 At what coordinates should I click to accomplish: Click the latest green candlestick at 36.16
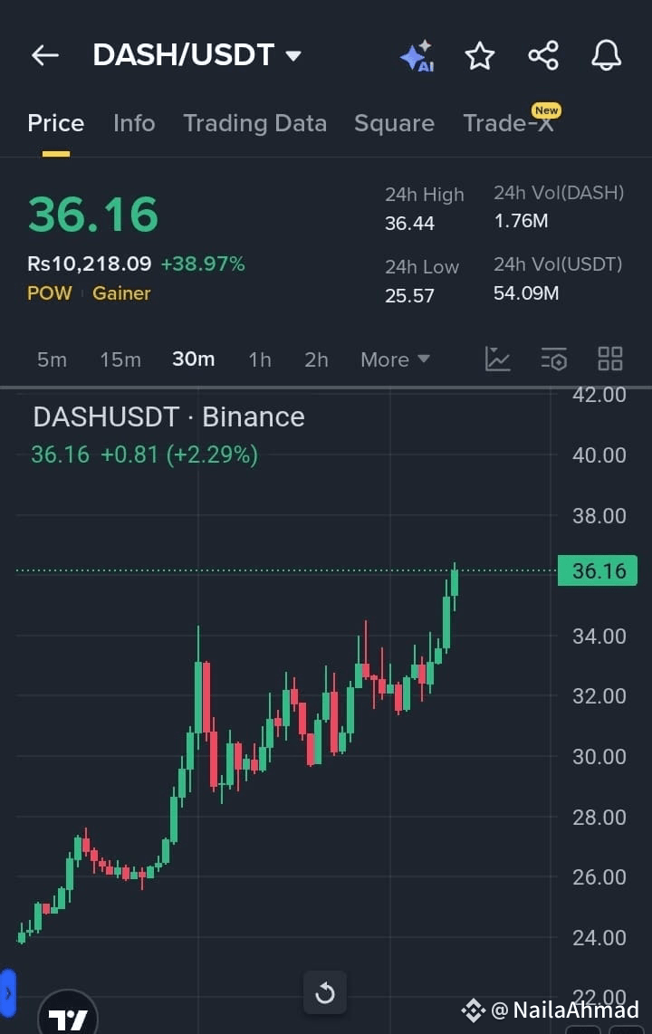coord(455,584)
